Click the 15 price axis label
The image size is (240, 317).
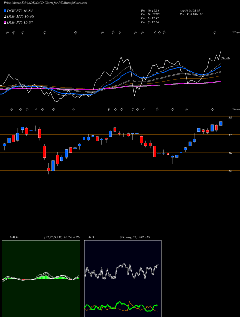point(230,171)
